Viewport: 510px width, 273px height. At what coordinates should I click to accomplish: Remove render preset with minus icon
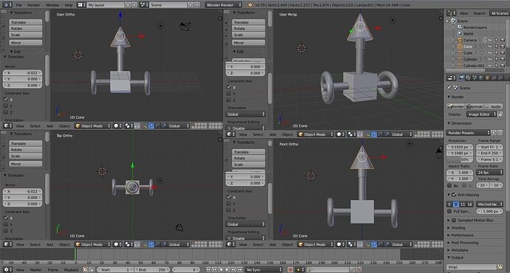500,133
